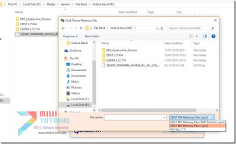Viewport: 236px width, 144px height.
Task: Select QPST 2.7.434 folder in dialog list
Action: (115, 55)
